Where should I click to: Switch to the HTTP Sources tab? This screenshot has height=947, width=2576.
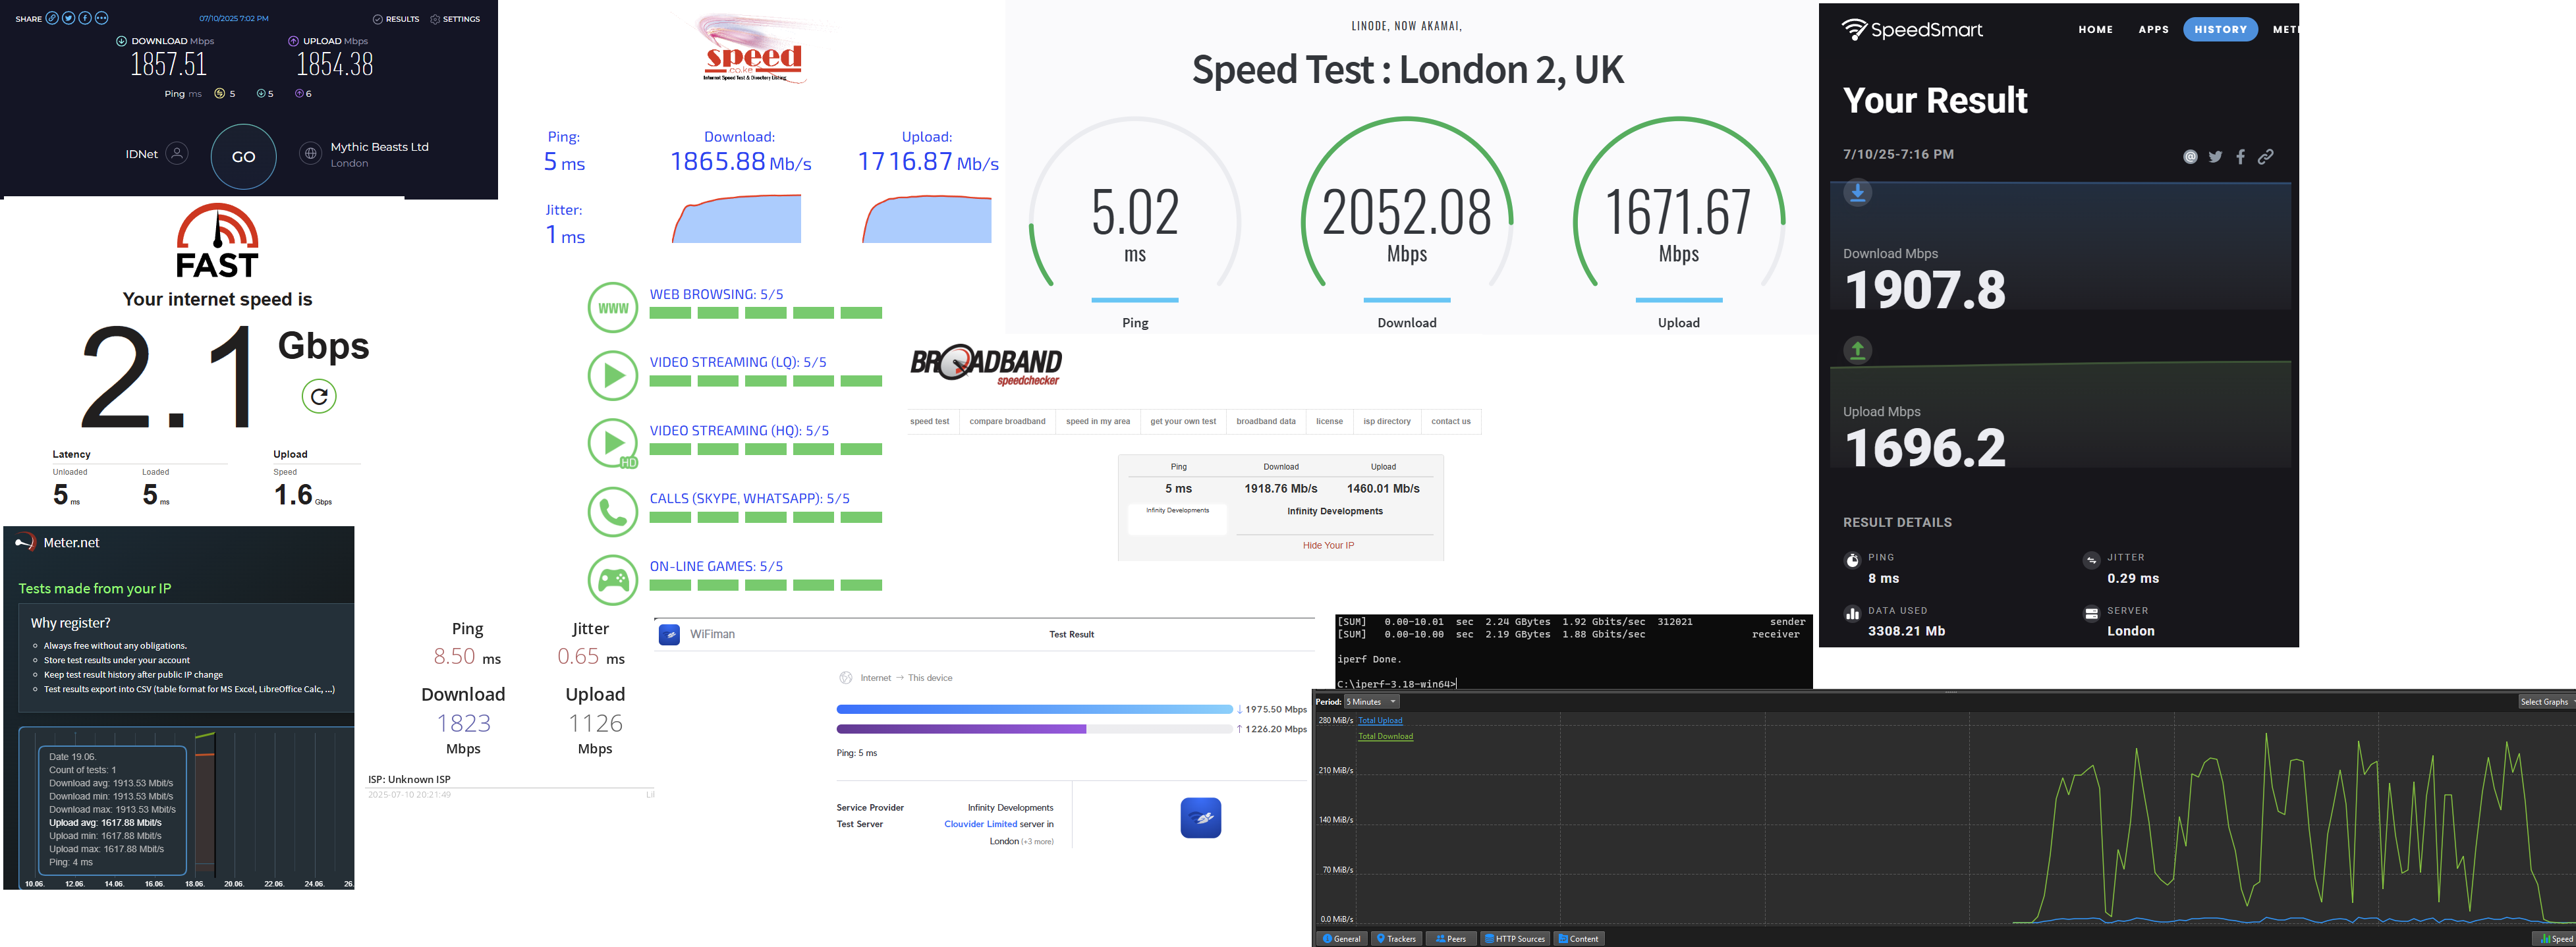click(1514, 939)
